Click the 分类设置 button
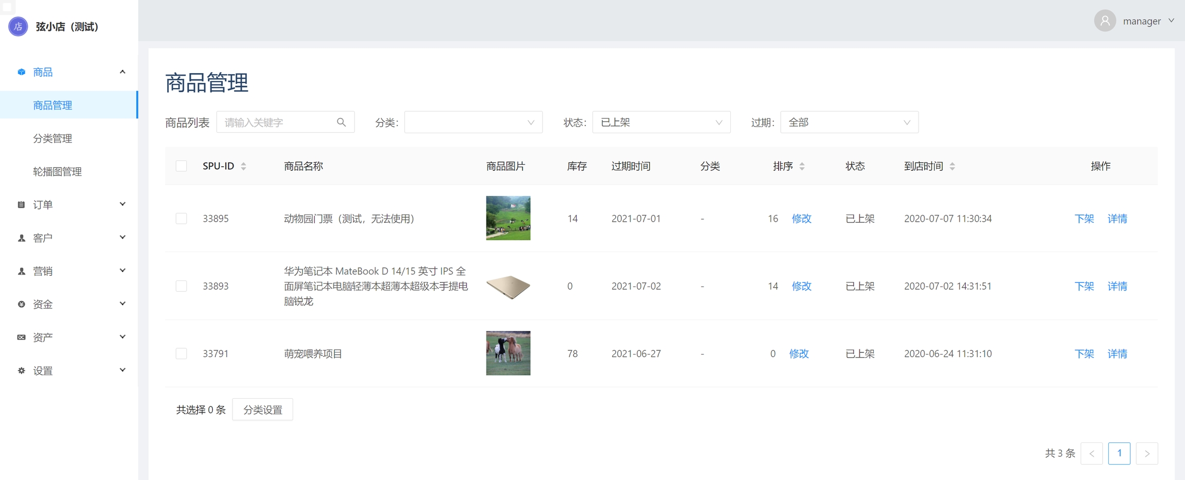Image resolution: width=1185 pixels, height=480 pixels. pyautogui.click(x=262, y=410)
